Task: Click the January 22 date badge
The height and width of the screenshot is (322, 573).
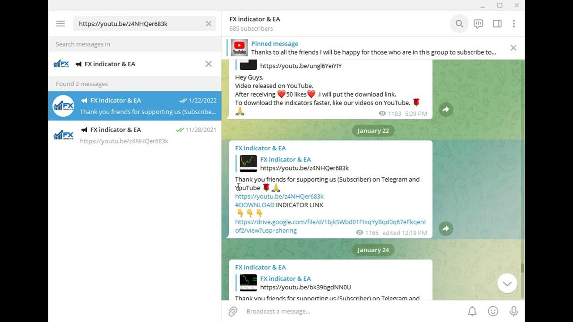Action: tap(373, 131)
